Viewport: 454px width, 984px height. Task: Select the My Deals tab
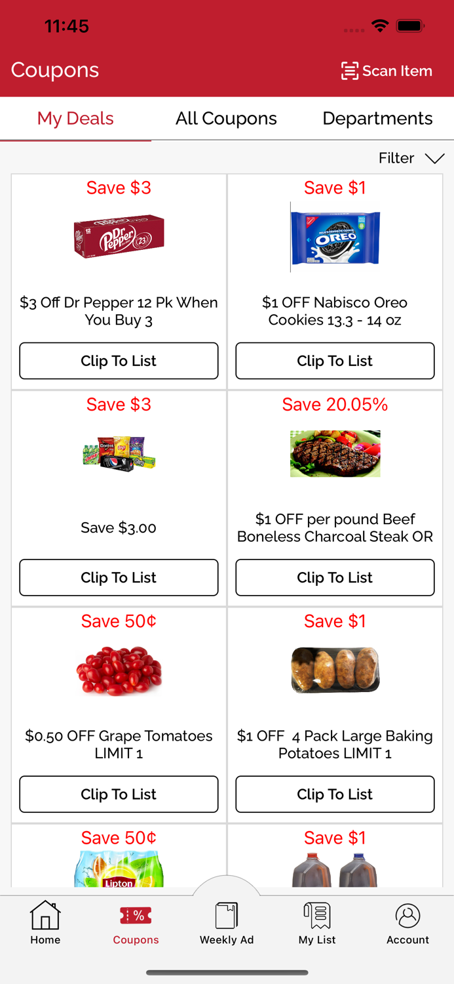pos(75,119)
